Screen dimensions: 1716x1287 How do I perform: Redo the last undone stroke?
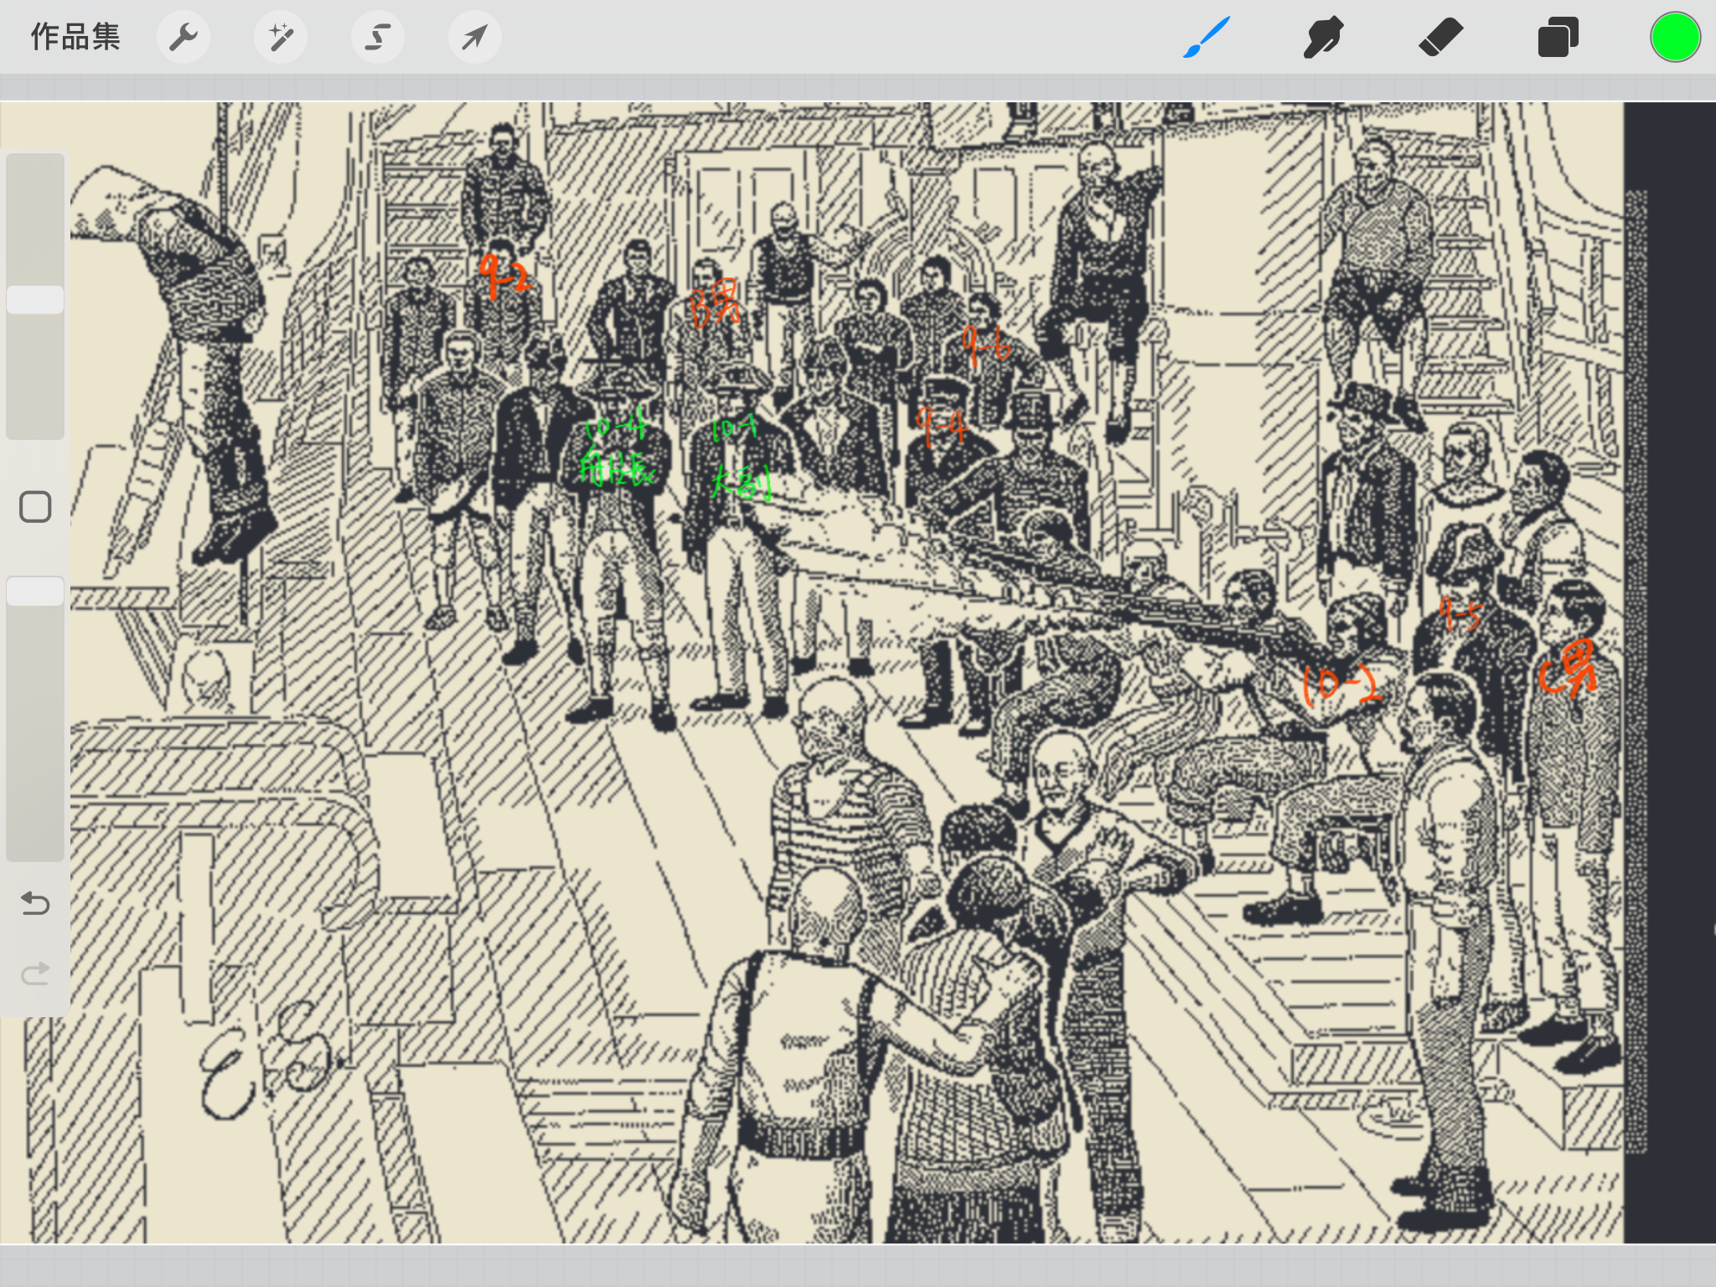pyautogui.click(x=35, y=973)
